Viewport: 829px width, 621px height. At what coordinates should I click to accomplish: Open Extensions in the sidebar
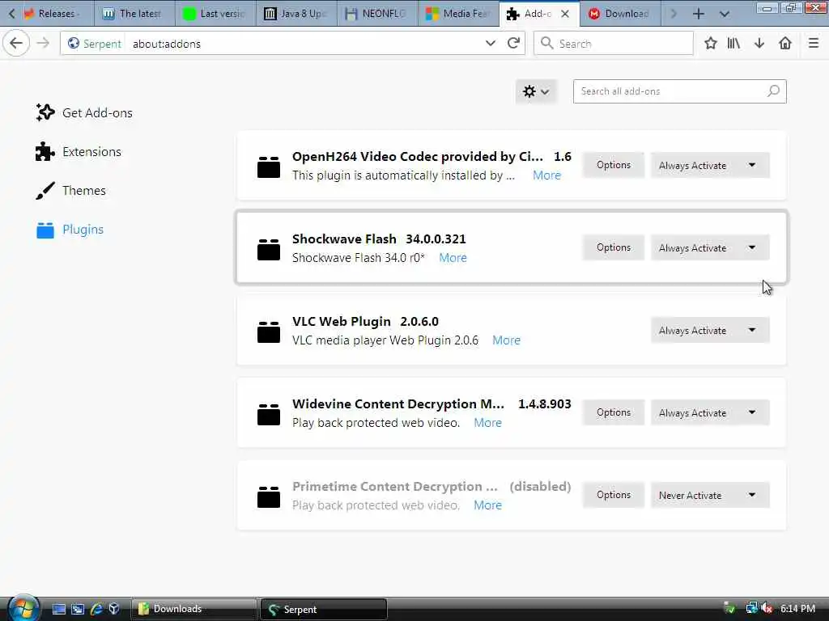(x=79, y=151)
